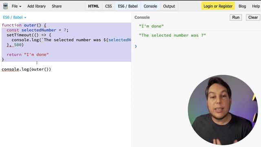Click the Console panel heading
This screenshot has height=147, width=261.
pos(142,17)
